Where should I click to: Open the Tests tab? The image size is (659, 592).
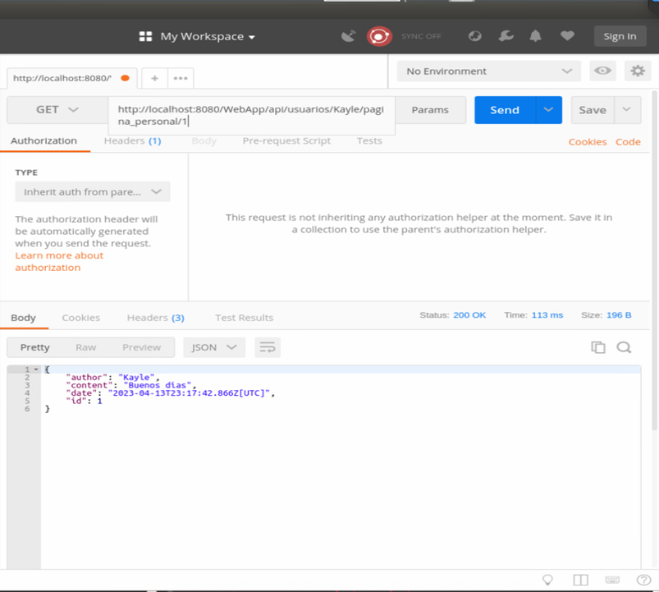pos(369,141)
